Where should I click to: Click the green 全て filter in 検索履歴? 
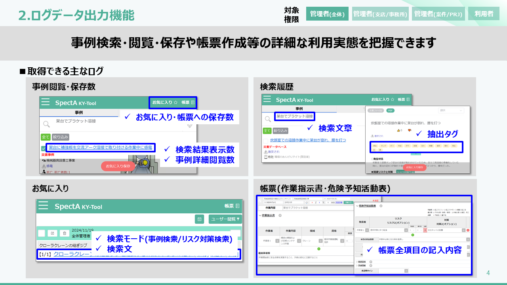click(267, 131)
